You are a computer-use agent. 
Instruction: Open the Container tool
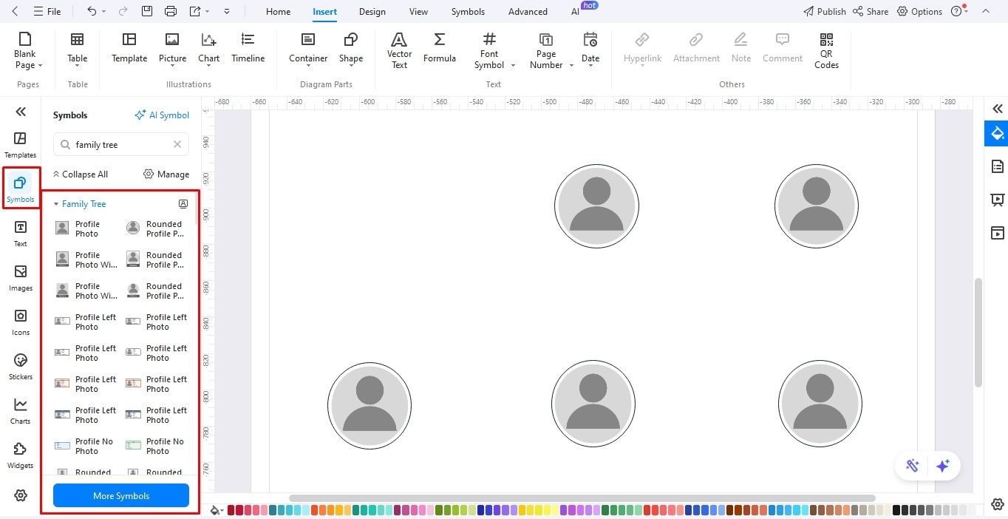point(307,47)
